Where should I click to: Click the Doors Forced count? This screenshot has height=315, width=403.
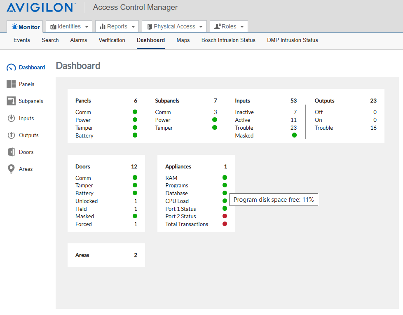point(136,224)
